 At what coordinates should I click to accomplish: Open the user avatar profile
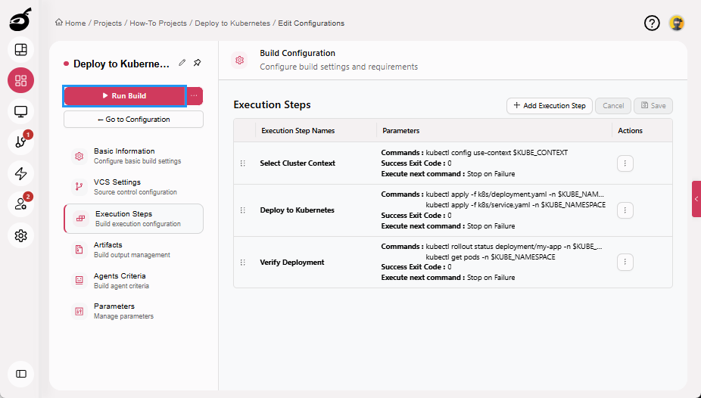pyautogui.click(x=677, y=23)
